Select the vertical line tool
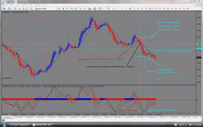This screenshot has height=127, width=203. (x=118, y=9)
